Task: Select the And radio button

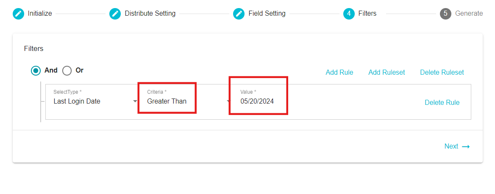Action: [36, 70]
